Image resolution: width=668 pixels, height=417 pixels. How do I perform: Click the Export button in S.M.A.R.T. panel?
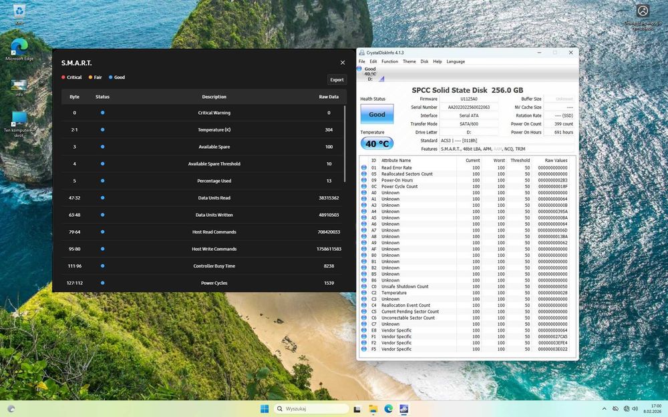337,79
